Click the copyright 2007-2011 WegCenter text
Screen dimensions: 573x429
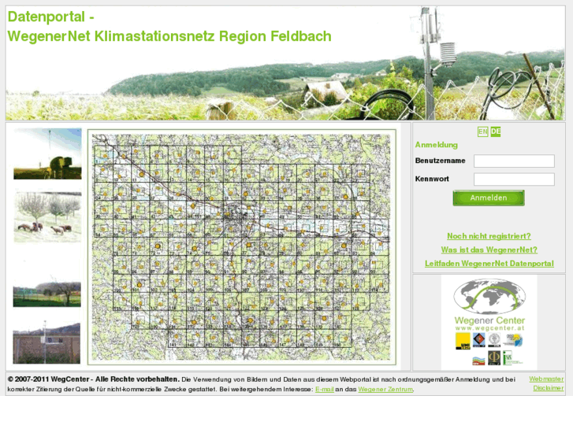[94, 379]
